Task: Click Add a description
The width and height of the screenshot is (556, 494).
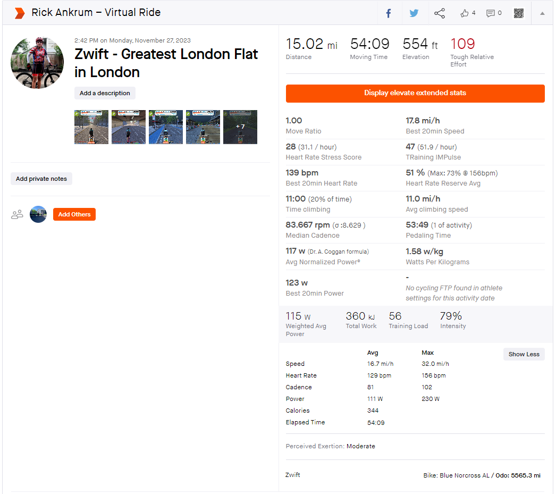Action: tap(105, 93)
